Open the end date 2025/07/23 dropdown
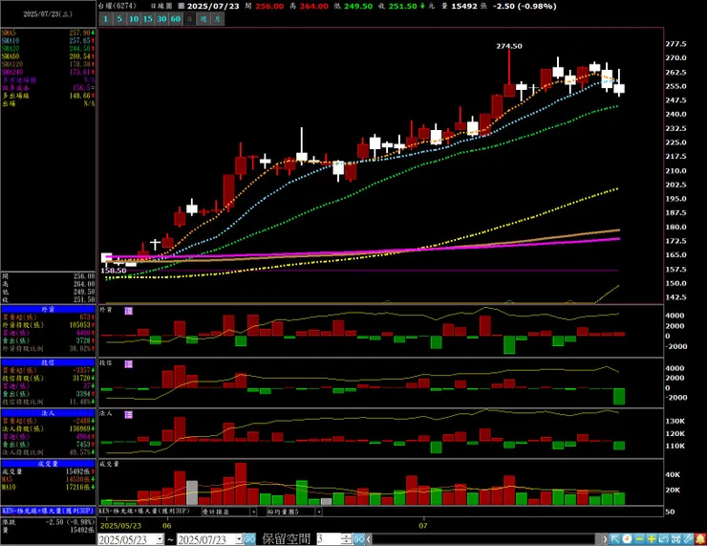 point(239,539)
